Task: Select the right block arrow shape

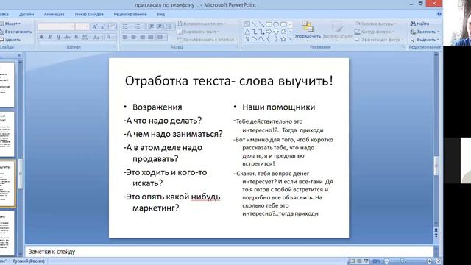Action: (269, 32)
